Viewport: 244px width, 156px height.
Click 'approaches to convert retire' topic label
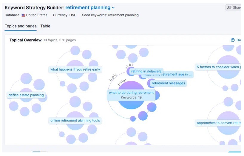[x=218, y=123]
